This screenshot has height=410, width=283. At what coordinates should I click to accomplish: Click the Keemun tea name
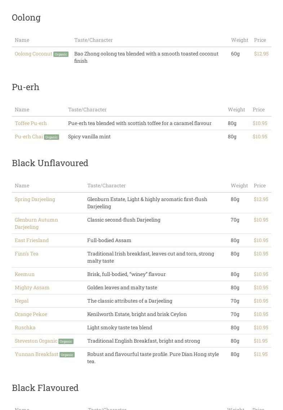point(25,274)
